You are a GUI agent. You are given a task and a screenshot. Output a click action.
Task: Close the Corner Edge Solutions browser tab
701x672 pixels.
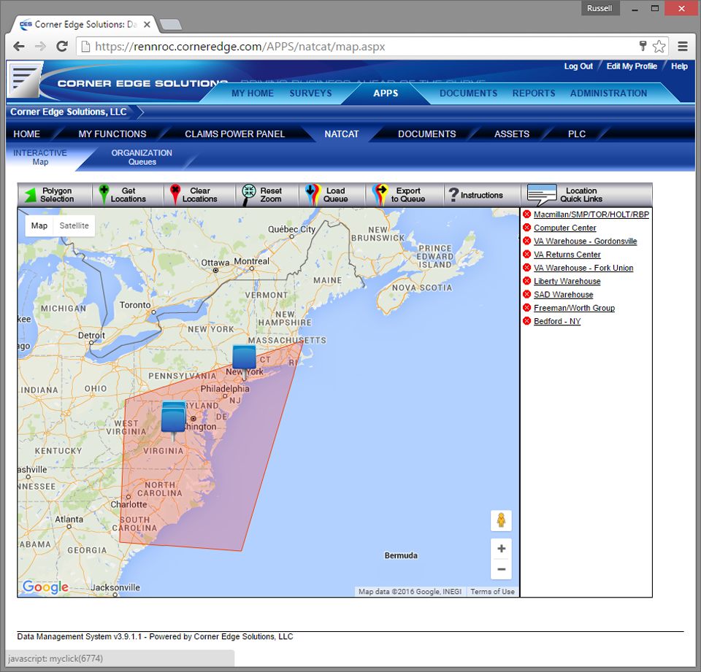[x=147, y=25]
